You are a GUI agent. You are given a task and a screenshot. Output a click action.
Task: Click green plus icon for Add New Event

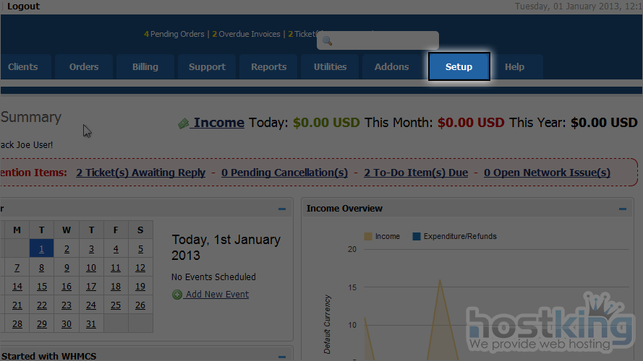(x=177, y=295)
